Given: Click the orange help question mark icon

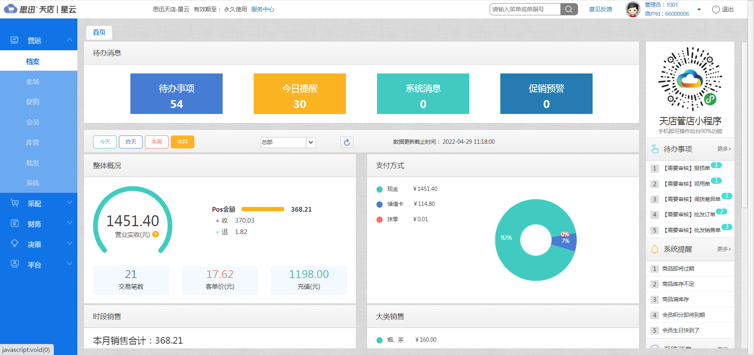Looking at the screenshot, I should pyautogui.click(x=156, y=234).
